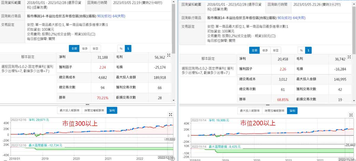Click right scrollbar down arrow

[x=354, y=101]
